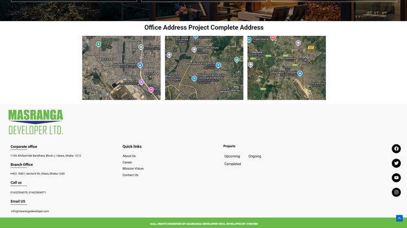Screen dimensions: 407x228
Task: Click the info@masrangadeveloper.com email address
Action: pos(30,211)
